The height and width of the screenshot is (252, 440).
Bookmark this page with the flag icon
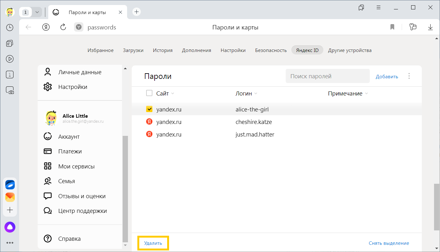392,27
